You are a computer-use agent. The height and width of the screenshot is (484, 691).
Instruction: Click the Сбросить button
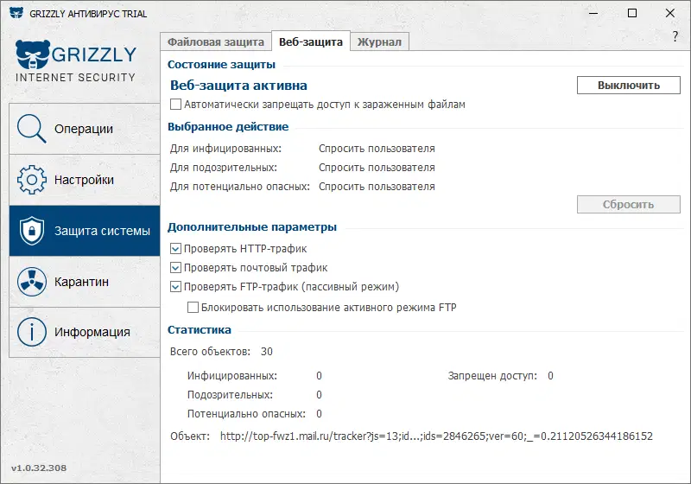(x=628, y=205)
